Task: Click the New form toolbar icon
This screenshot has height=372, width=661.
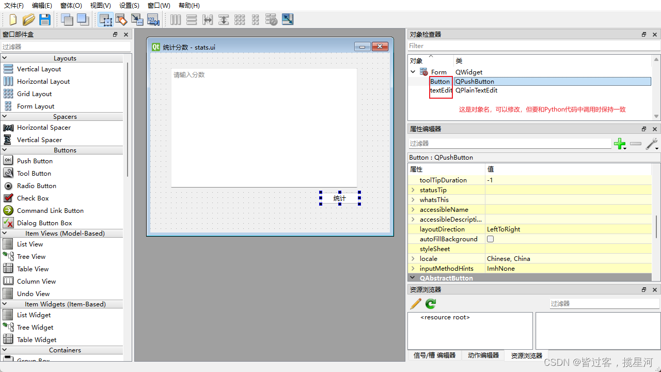Action: click(x=13, y=20)
